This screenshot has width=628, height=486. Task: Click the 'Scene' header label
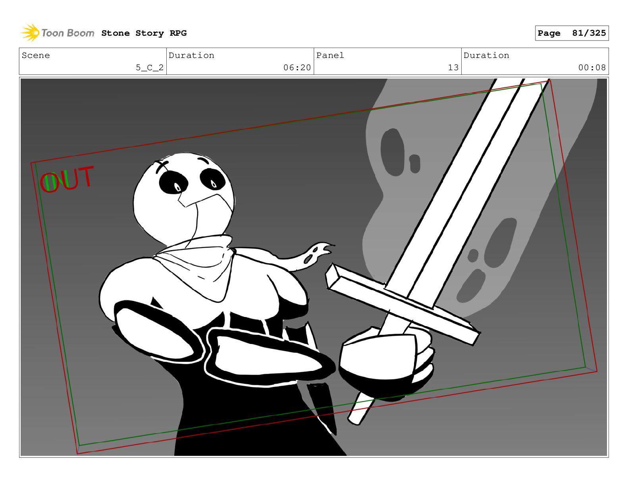pos(36,56)
